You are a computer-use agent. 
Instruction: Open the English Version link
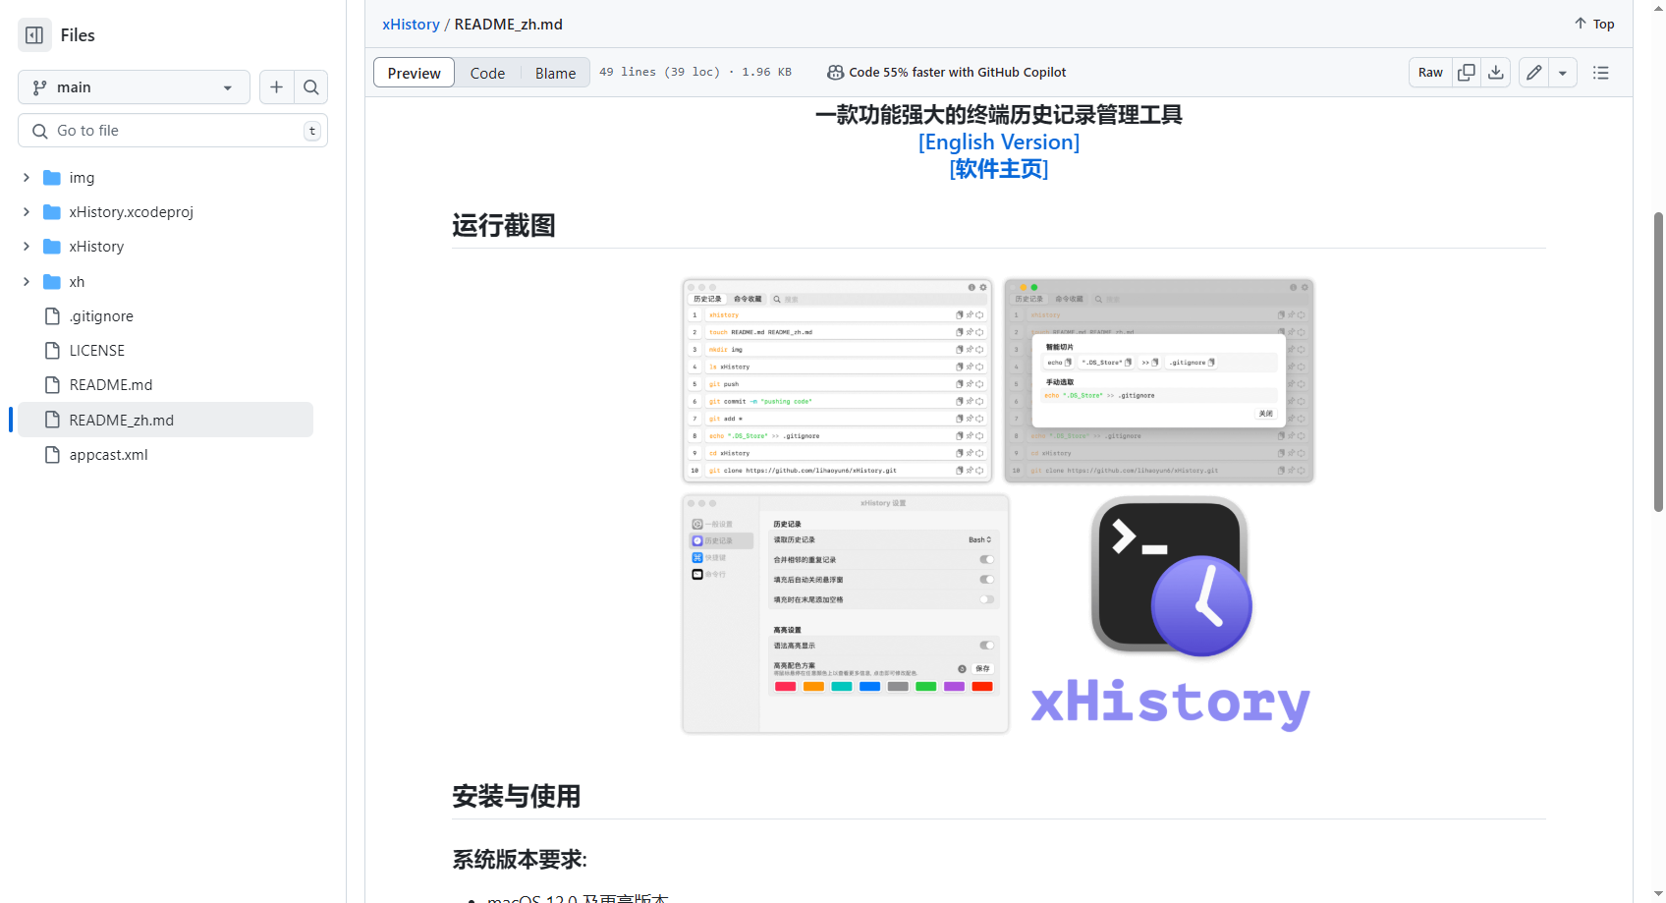[999, 142]
